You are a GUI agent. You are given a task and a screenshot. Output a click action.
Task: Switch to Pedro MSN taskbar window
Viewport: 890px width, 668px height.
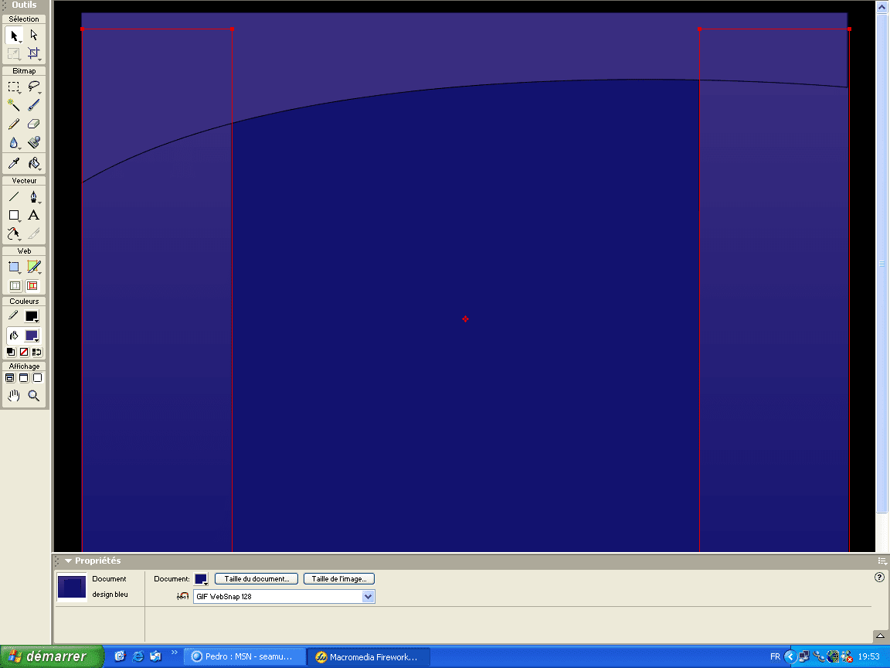click(x=244, y=656)
